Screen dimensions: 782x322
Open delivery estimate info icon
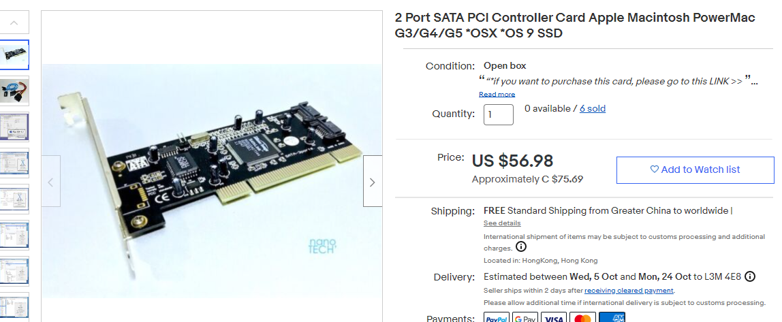(749, 276)
